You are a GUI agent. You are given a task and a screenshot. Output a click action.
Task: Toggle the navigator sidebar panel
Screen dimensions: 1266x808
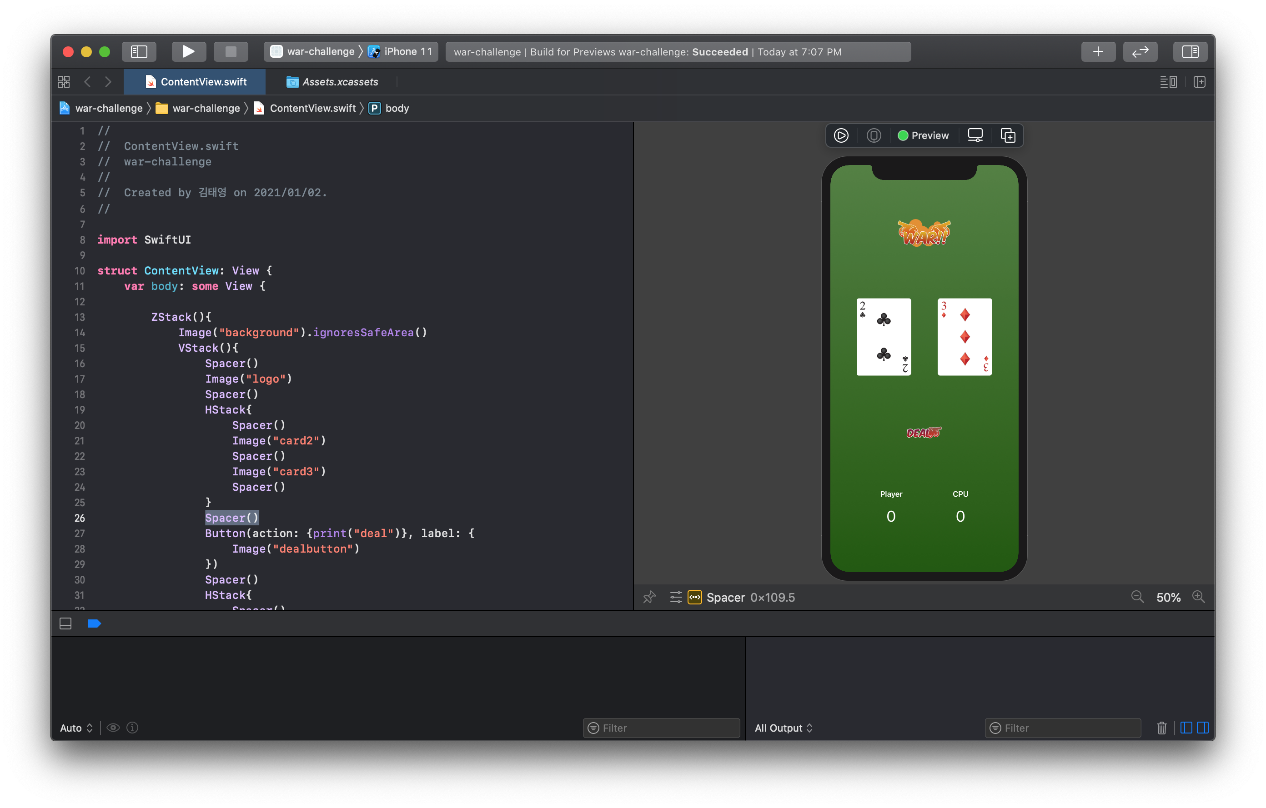click(x=139, y=51)
